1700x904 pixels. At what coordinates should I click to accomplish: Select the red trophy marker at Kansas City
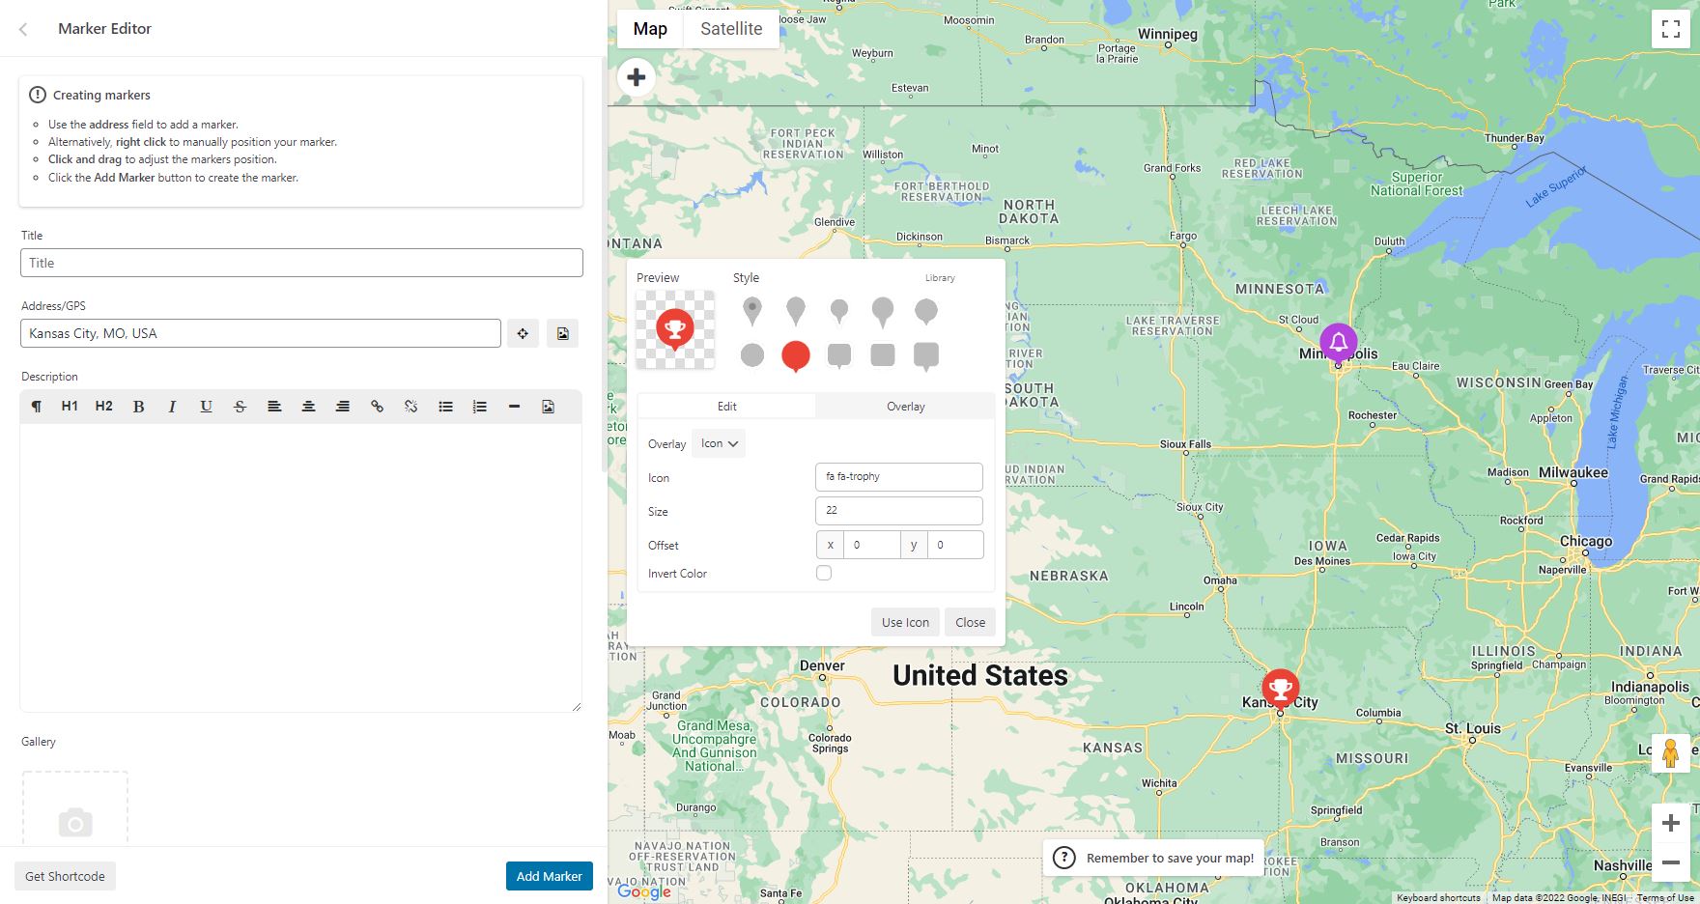click(x=1281, y=690)
